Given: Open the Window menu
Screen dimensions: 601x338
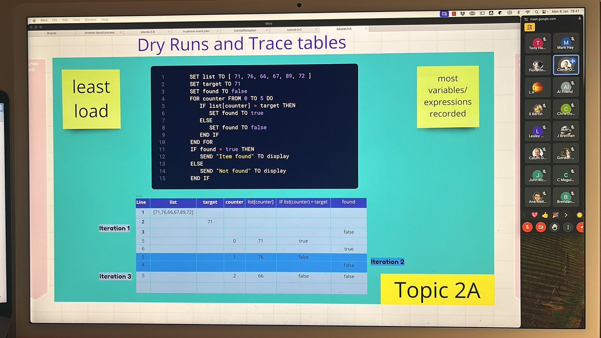Looking at the screenshot, I should [91, 20].
